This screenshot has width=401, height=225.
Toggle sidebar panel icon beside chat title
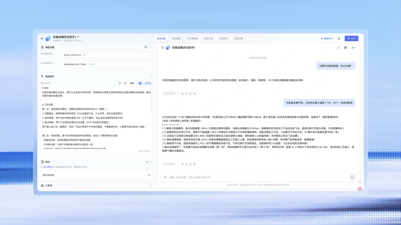tap(162, 48)
